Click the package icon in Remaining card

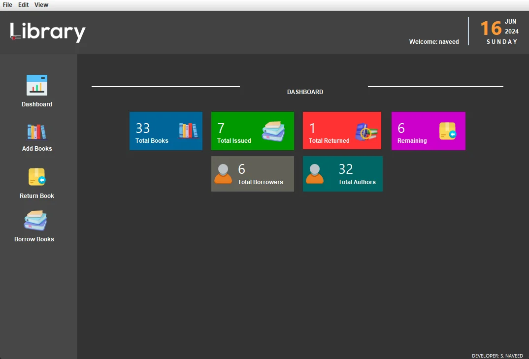tap(448, 131)
